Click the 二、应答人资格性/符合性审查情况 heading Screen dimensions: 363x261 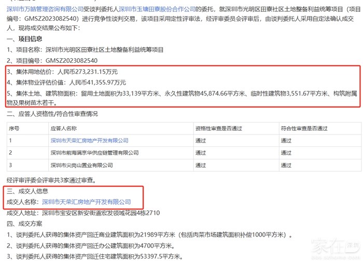pyautogui.click(x=52, y=114)
